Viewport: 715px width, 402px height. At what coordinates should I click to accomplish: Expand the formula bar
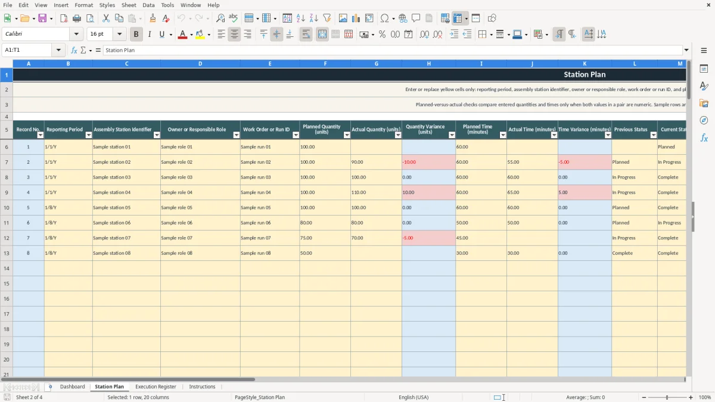click(x=686, y=51)
